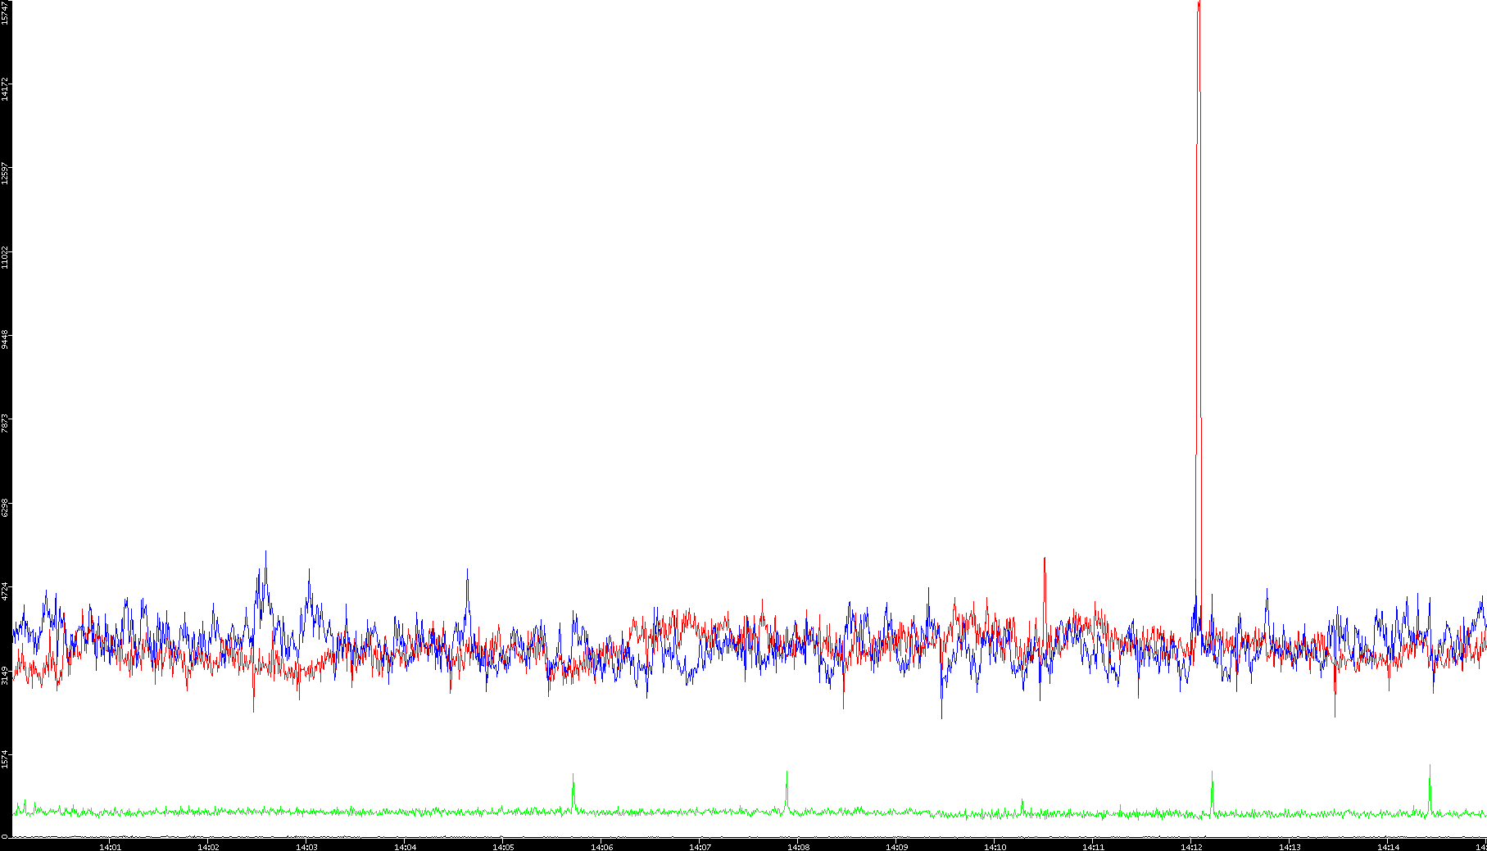
Task: Click the 4724 y-axis value label
Action: (x=5, y=591)
